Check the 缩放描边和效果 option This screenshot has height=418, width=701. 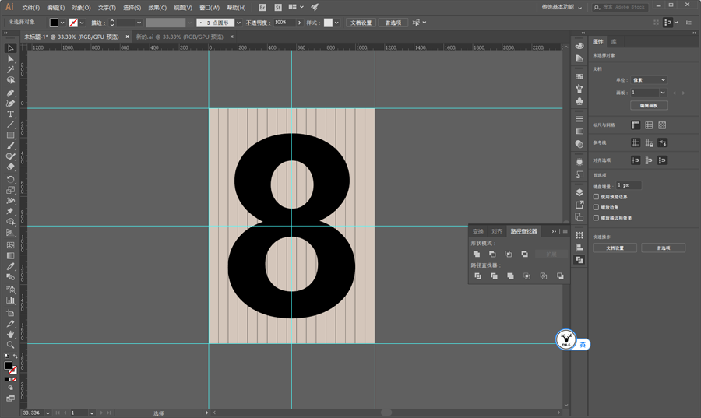click(x=596, y=218)
